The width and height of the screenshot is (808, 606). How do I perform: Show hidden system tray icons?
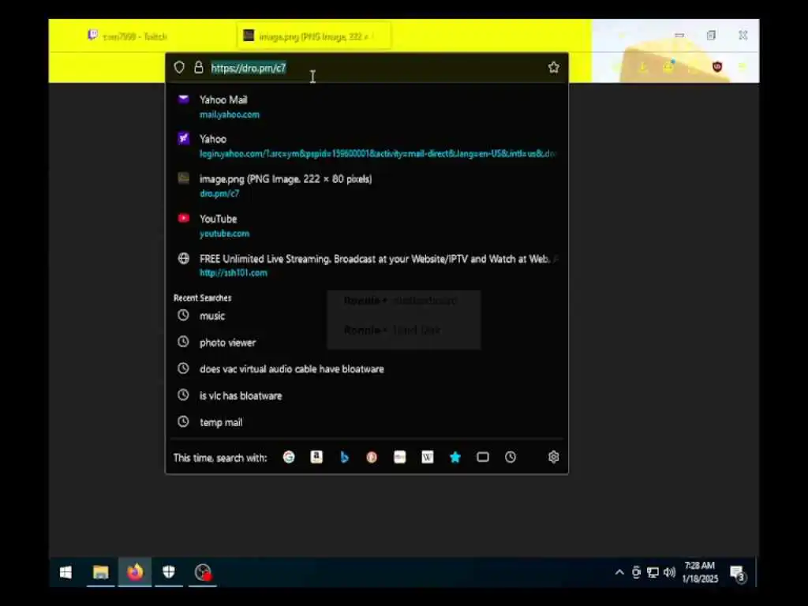619,573
